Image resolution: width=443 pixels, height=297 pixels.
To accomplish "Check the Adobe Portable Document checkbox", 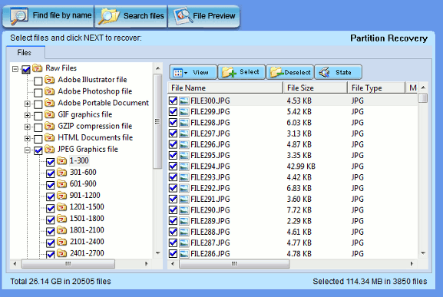I will click(x=38, y=104).
